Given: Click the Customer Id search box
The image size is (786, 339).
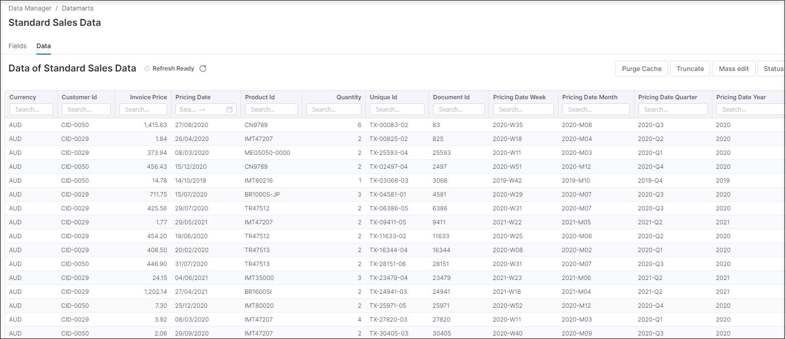Looking at the screenshot, I should click(x=86, y=110).
